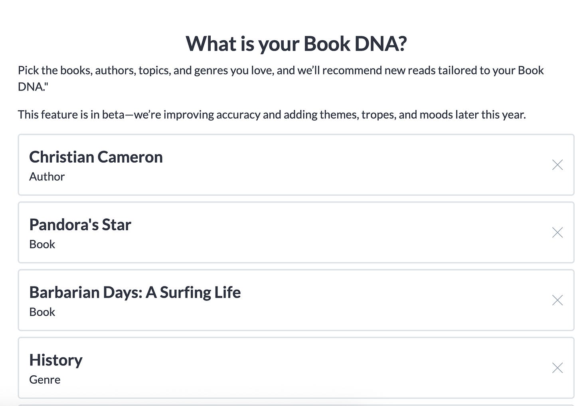
Task: Select the History card title
Action: tap(56, 360)
